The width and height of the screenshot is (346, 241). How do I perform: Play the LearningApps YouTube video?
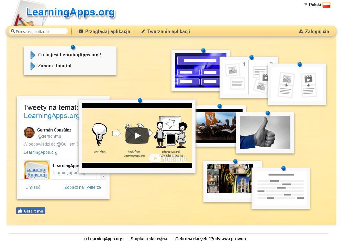click(137, 136)
